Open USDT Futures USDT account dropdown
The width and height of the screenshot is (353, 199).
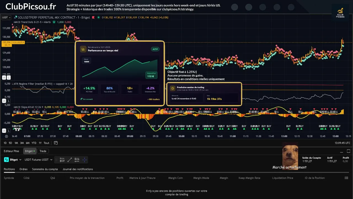point(38,160)
